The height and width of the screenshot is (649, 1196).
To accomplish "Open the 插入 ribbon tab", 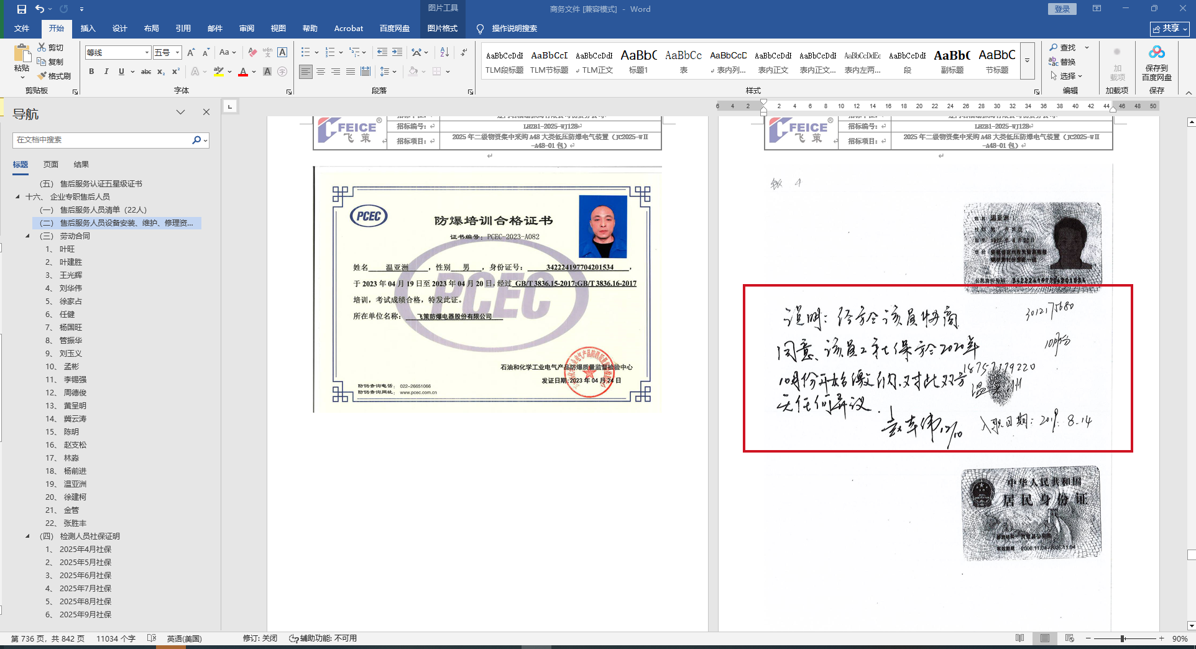I will (88, 29).
